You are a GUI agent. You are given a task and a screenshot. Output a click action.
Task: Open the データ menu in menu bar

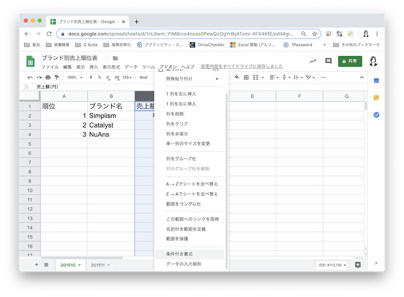131,67
